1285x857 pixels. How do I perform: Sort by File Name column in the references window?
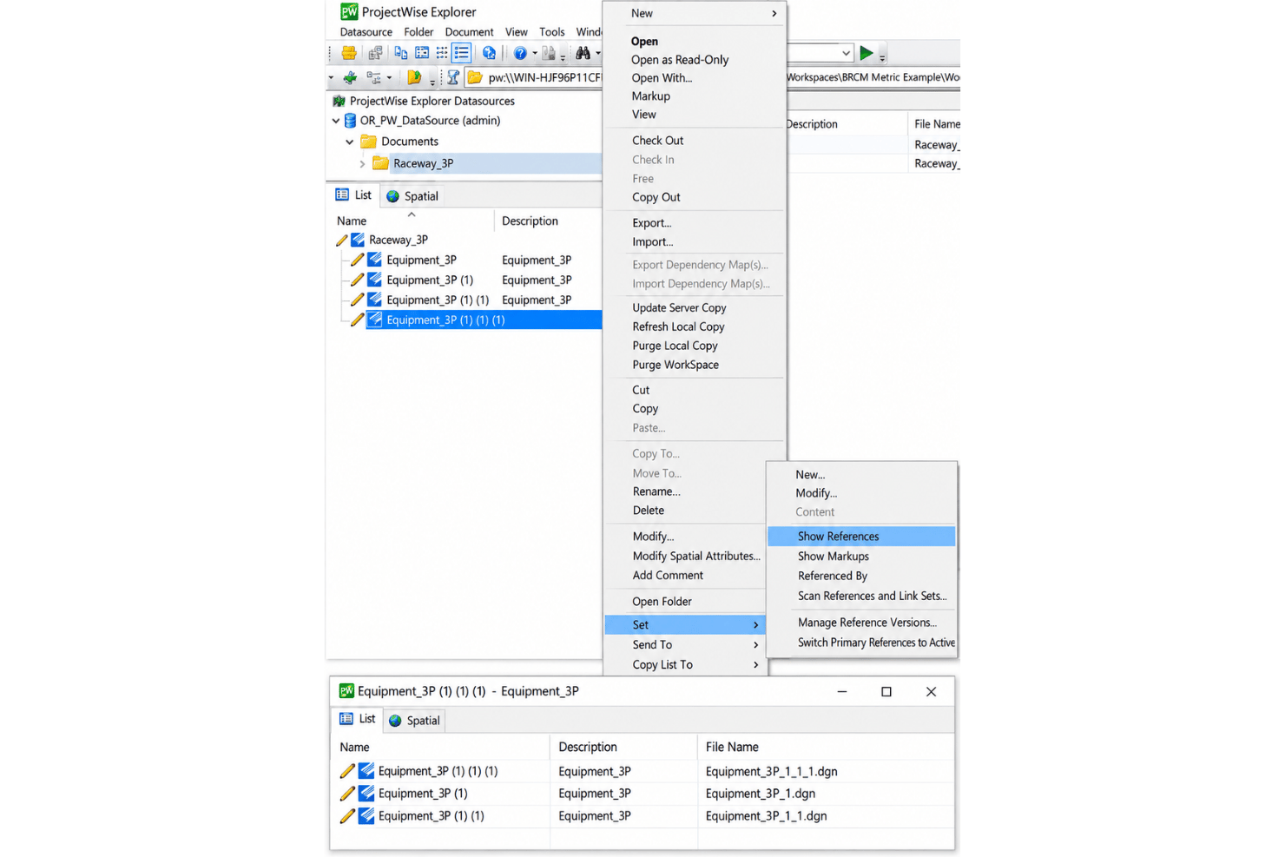pyautogui.click(x=732, y=747)
